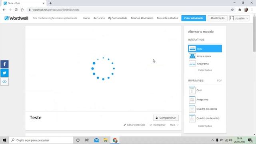The height and width of the screenshot is (144, 256).
Task: Share on Twitter via sidebar icon
Action: pyautogui.click(x=4, y=73)
